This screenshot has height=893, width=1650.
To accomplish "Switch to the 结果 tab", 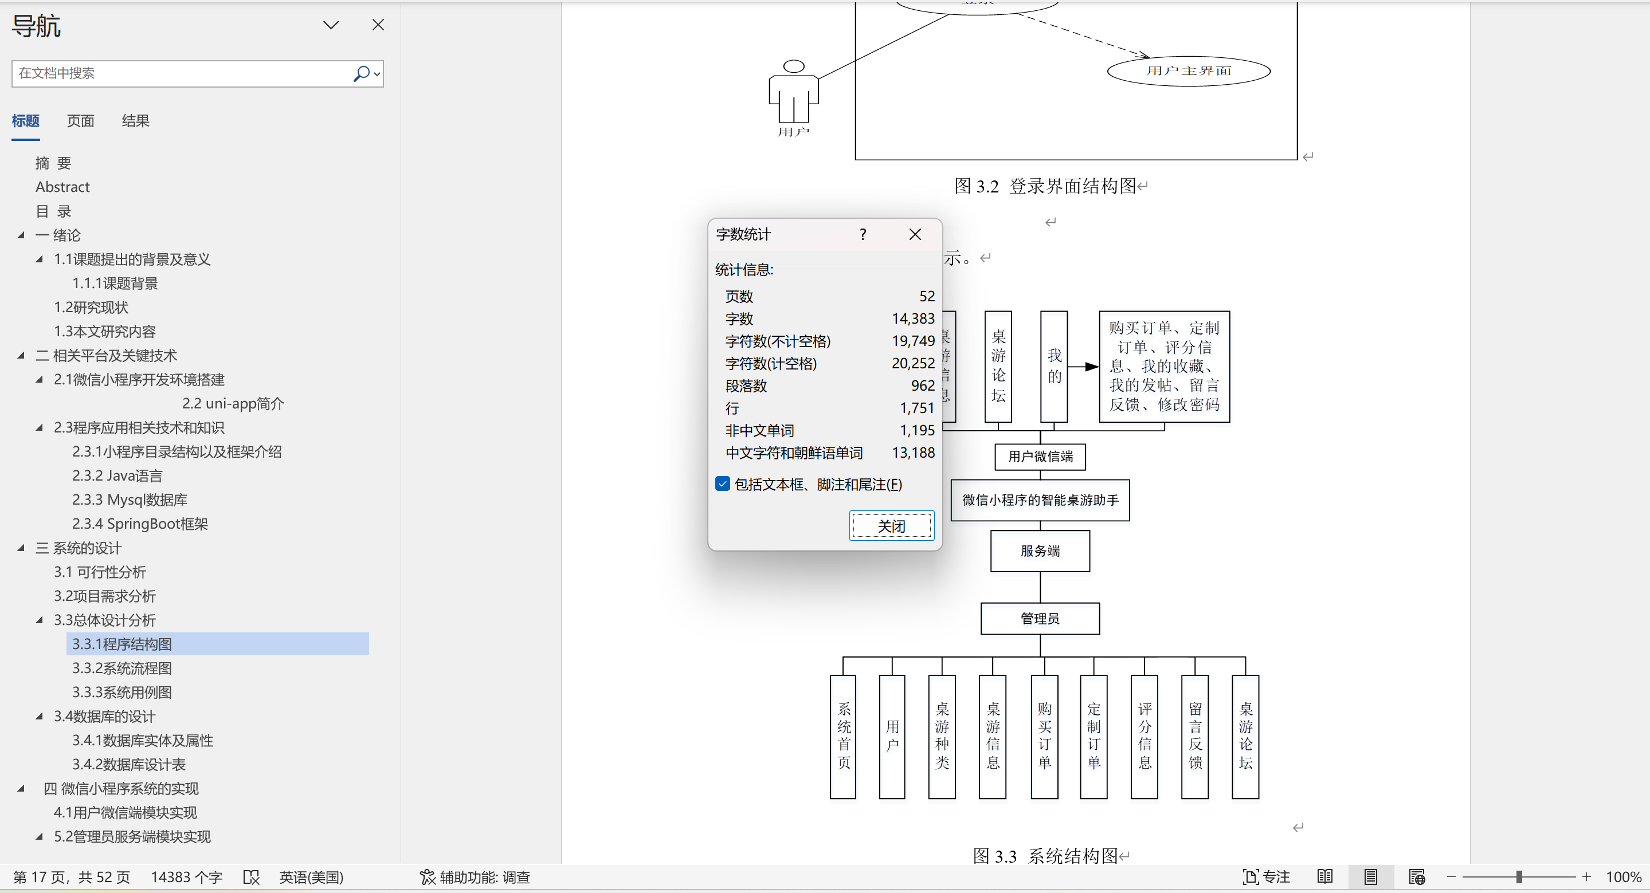I will point(135,121).
